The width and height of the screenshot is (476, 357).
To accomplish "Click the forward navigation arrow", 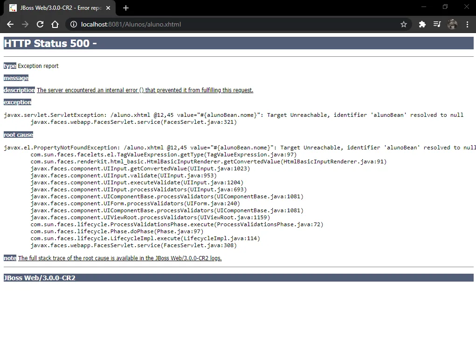I will click(x=25, y=24).
